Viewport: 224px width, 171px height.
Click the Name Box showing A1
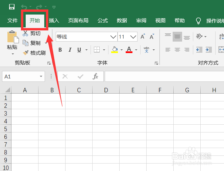pos(23,76)
